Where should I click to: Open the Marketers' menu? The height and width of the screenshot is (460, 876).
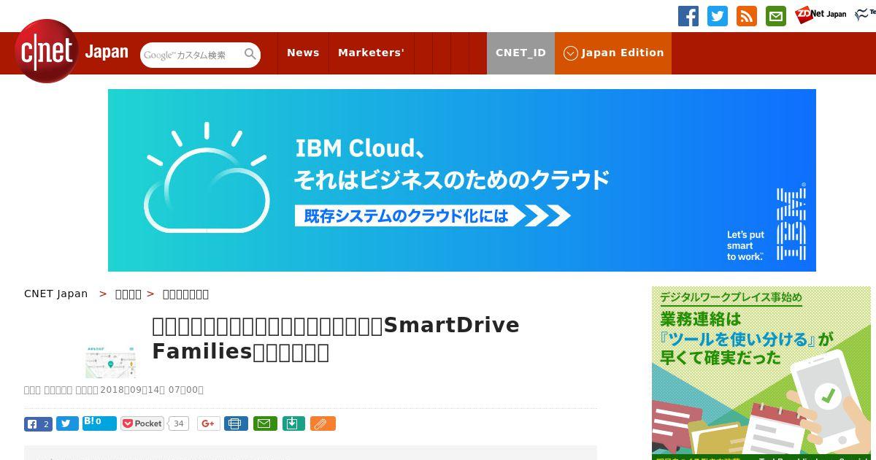[371, 53]
